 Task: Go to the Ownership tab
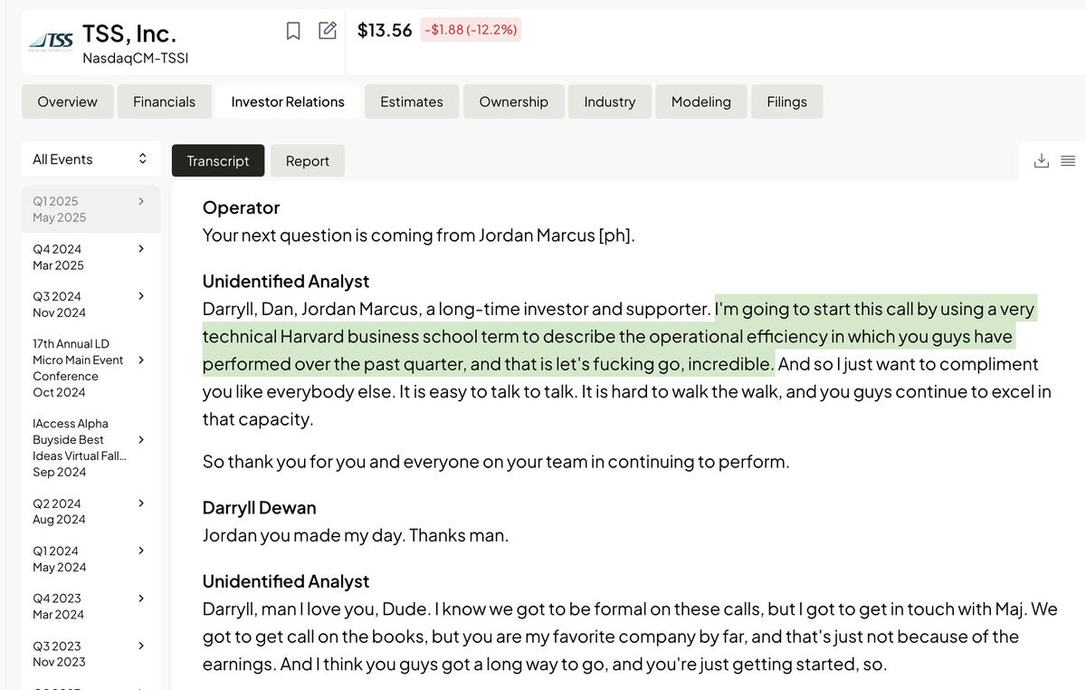(x=514, y=101)
